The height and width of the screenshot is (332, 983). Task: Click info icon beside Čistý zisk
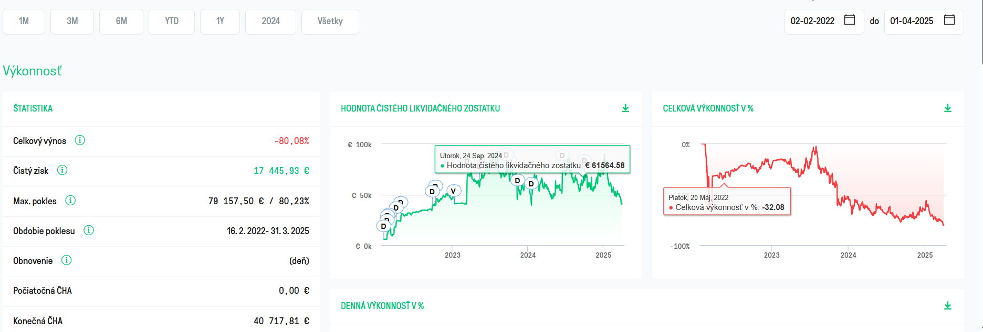[x=62, y=170]
